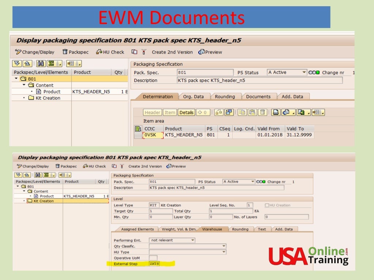Run HU Check in the lower screen
This screenshot has height=280, width=374.
(94, 166)
